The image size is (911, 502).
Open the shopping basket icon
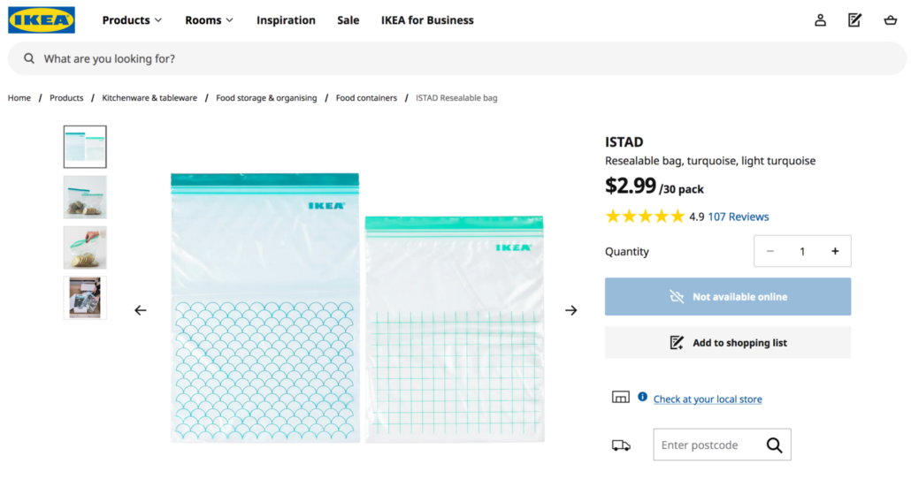pos(890,20)
